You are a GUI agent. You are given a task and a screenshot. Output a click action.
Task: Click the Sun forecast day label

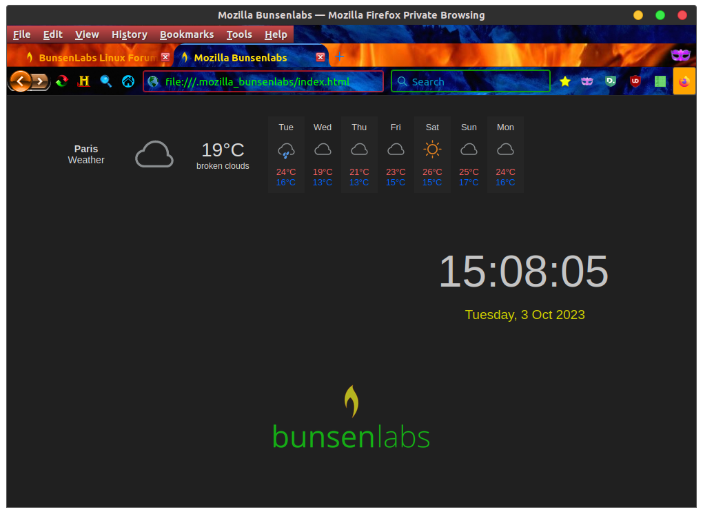tap(469, 127)
